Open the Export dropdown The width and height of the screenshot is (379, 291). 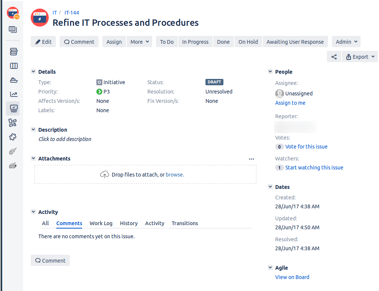pyautogui.click(x=360, y=57)
